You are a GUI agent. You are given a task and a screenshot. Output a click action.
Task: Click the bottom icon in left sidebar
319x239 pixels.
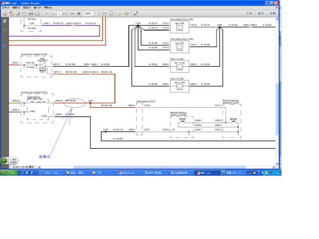pos(5,46)
